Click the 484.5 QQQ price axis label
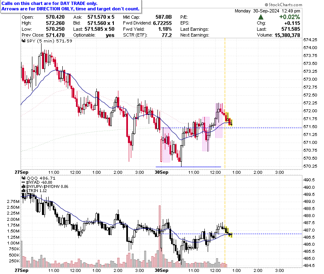This screenshot has height=274, width=324. [309, 266]
